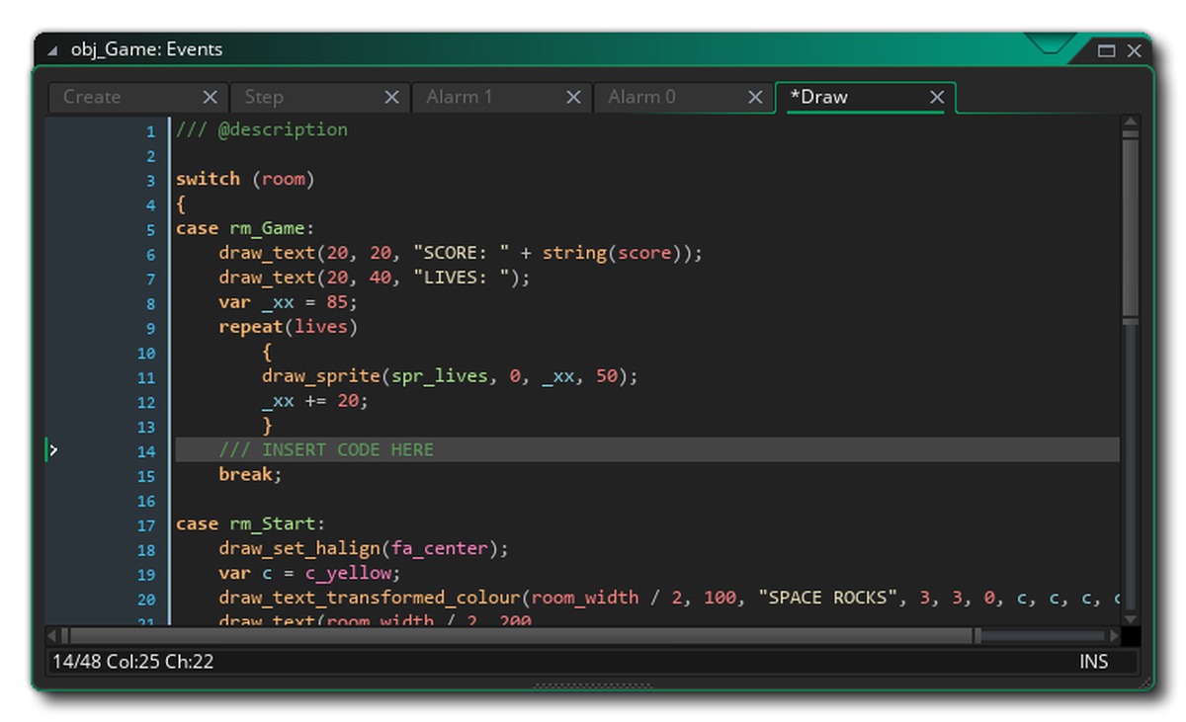Close the Alarm 0 tab
Viewport: 1186px width, 722px height.
[x=755, y=97]
